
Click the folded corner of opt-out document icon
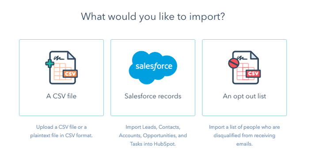tap(254, 56)
